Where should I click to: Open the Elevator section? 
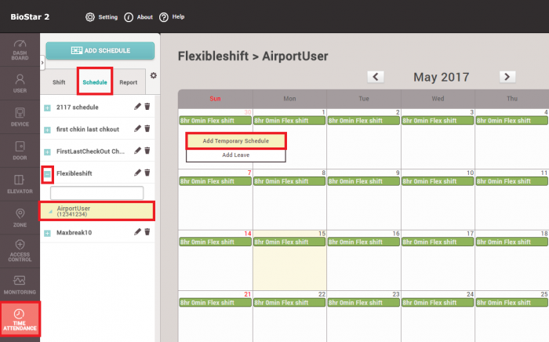[x=20, y=184]
